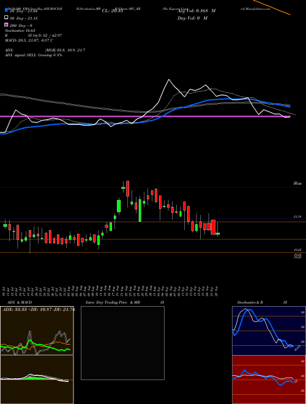
Task: Click the white 50 Day EMA legend square
Action: tap(6, 18)
